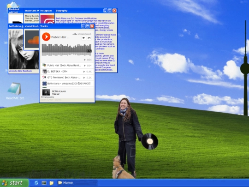The width and height of the screenshot is (249, 187).
Task: Open the Start menu
Action: tap(14, 183)
